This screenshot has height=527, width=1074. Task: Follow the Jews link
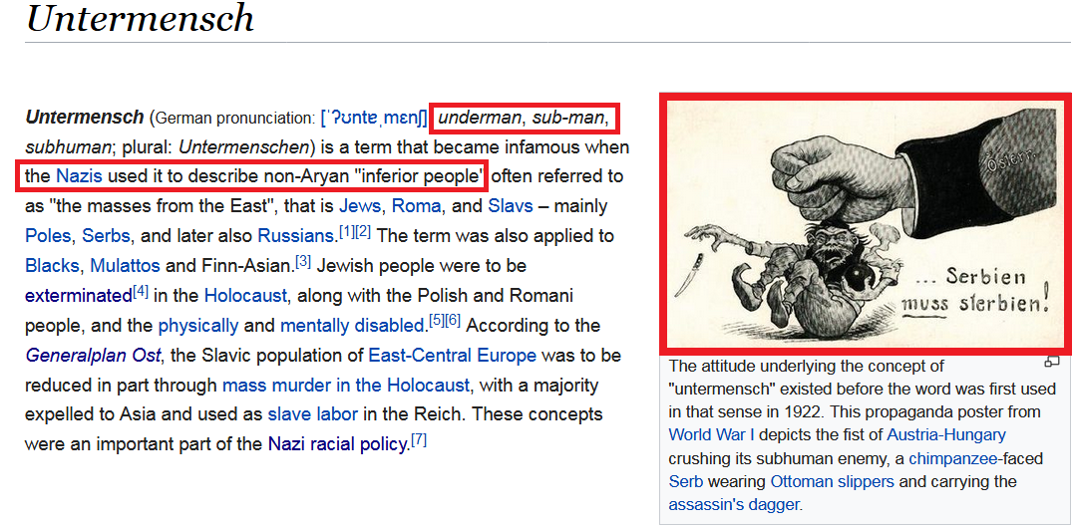tap(360, 207)
